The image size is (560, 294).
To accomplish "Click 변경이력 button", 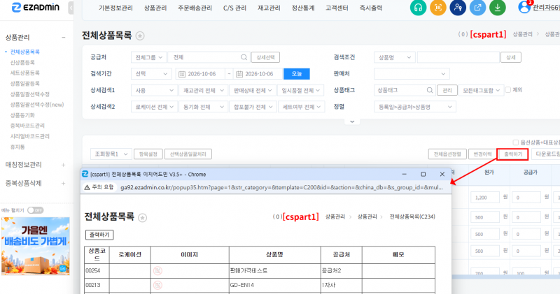I will pyautogui.click(x=482, y=154).
